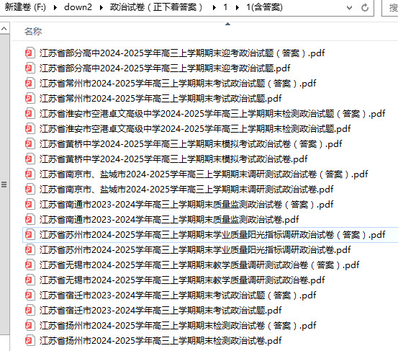Click PDF icon of 南通市2023-2024质量监测（答案）
The image size is (398, 351).
point(30,205)
